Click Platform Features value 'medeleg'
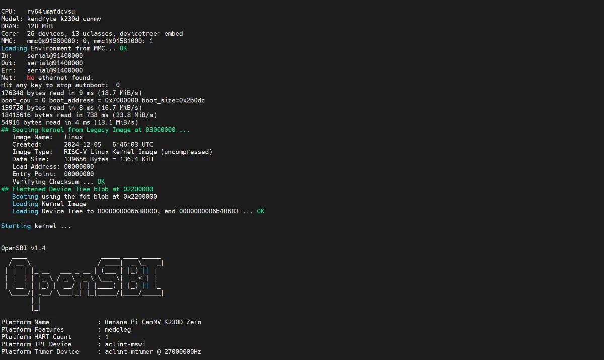The image size is (604, 360). (x=118, y=330)
